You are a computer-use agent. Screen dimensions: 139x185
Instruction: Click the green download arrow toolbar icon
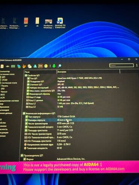[x=54, y=66]
